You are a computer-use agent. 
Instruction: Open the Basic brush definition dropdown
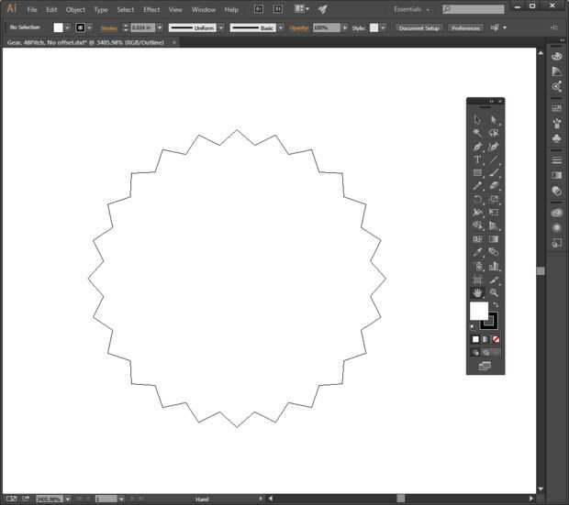coord(281,27)
